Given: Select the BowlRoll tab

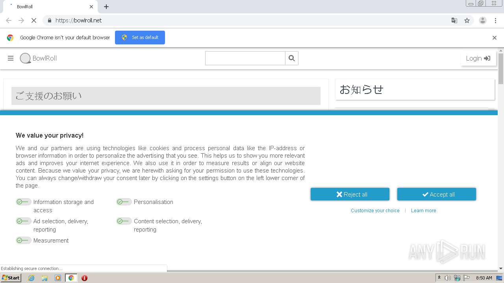Looking at the screenshot, I should click(x=50, y=7).
